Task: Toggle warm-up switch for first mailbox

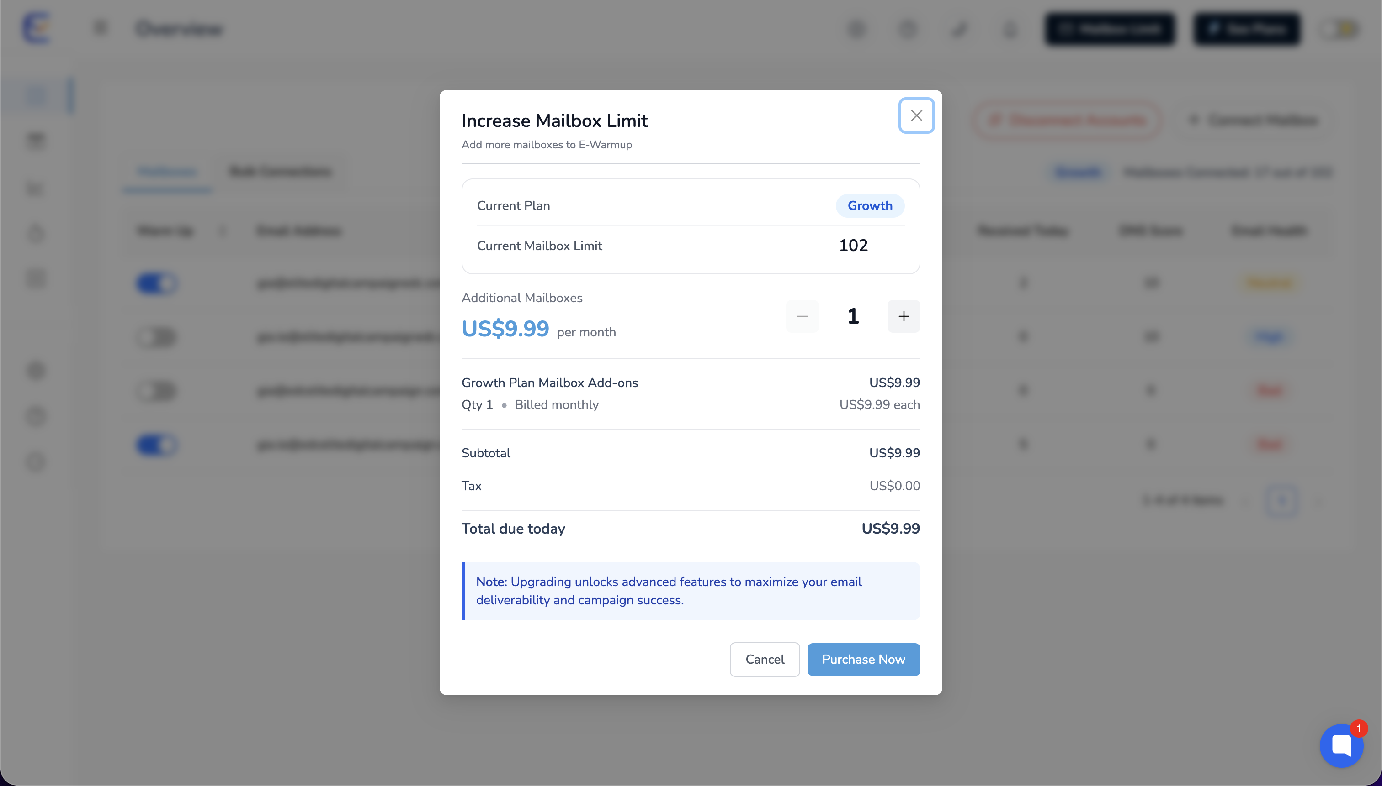Action: tap(156, 283)
